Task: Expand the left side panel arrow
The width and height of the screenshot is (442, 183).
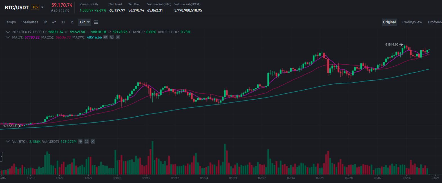Action: pos(1,156)
